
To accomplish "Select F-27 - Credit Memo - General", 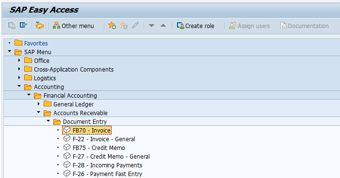I will click(x=111, y=156).
